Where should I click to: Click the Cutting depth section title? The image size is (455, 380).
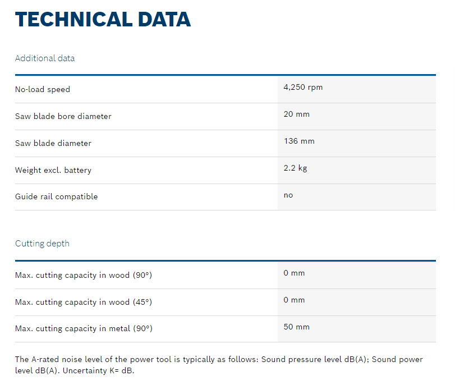tap(43, 244)
